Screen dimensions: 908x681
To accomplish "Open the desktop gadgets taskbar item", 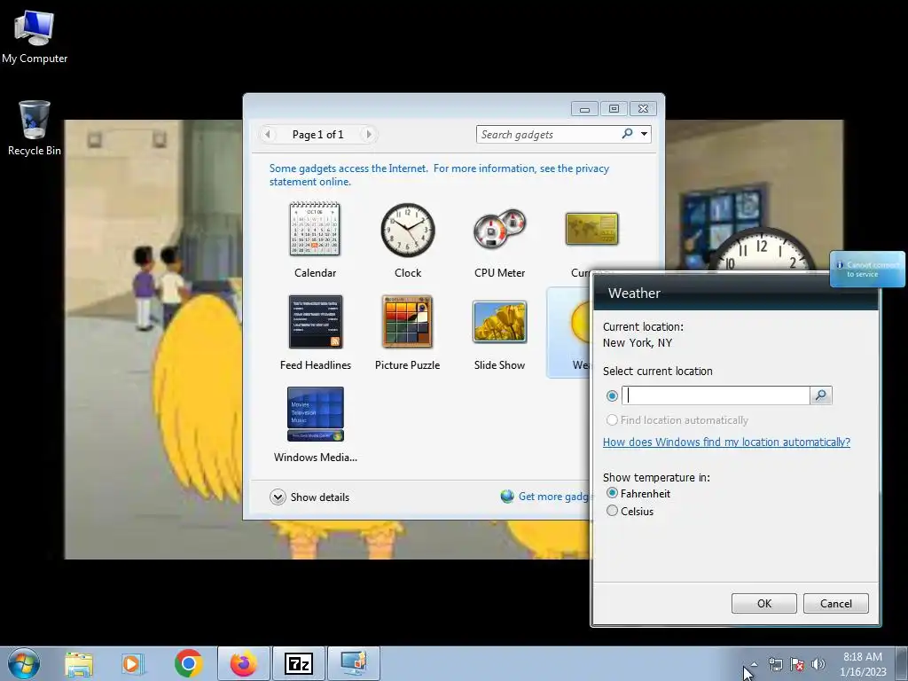I will click(354, 663).
